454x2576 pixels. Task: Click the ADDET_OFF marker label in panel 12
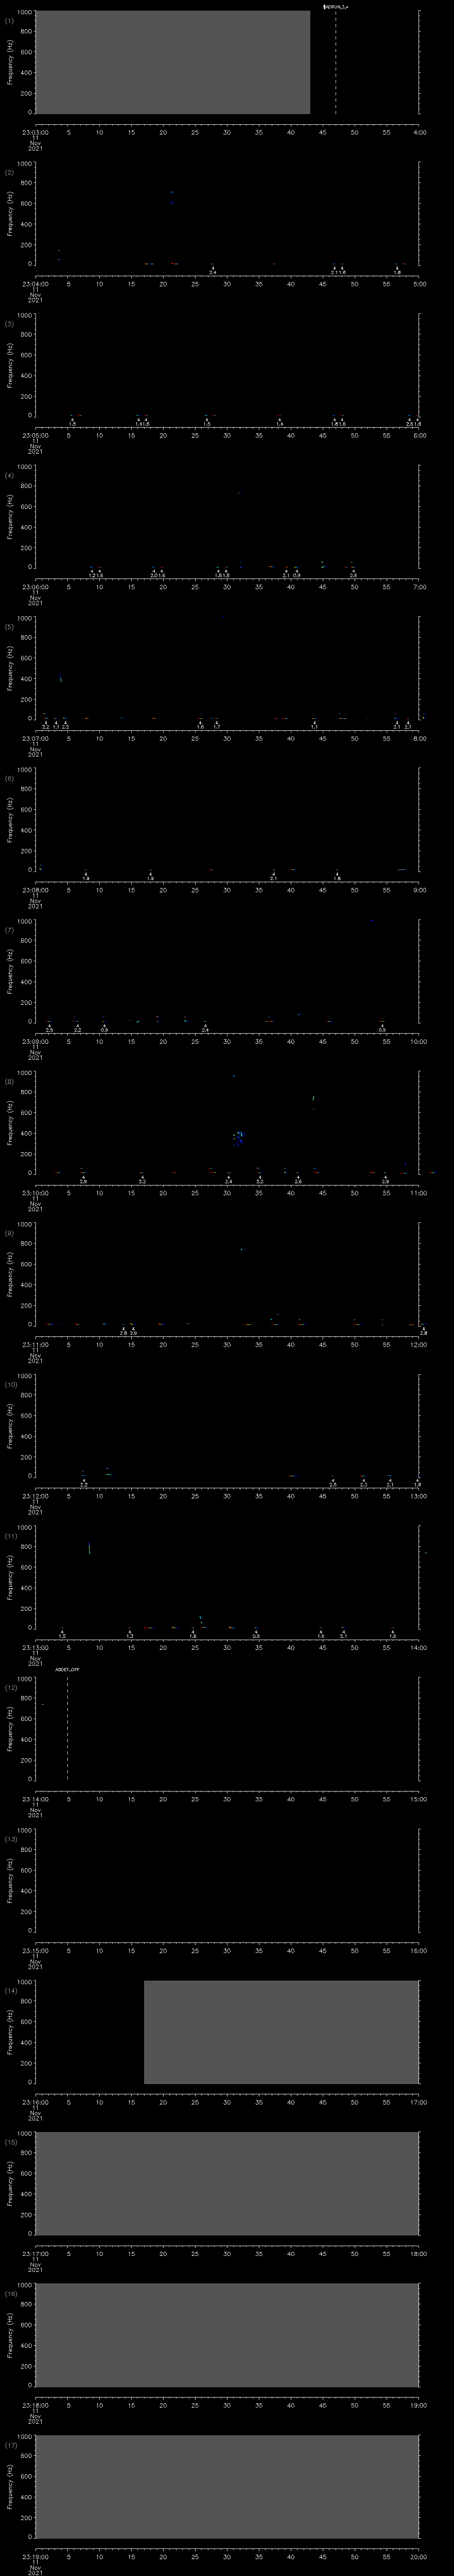tap(67, 1670)
